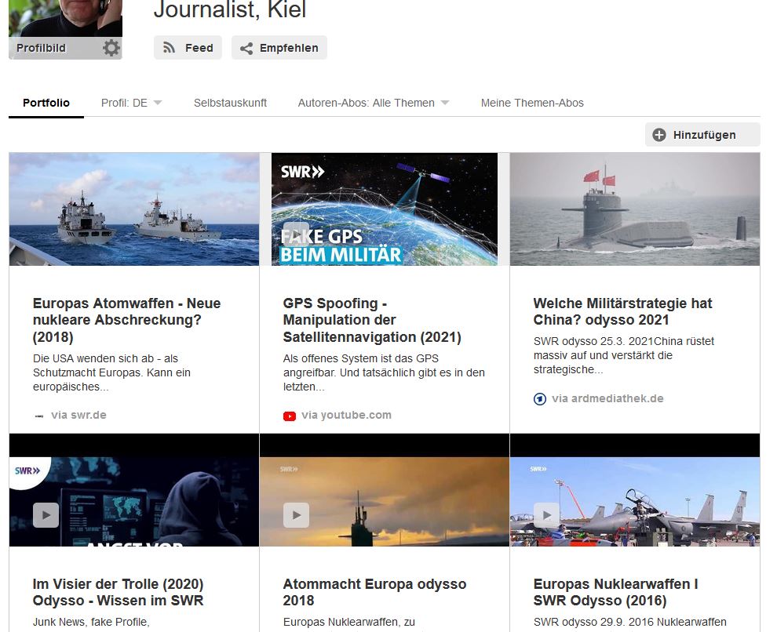Play the submarine sunset Atommacht video
This screenshot has width=777, height=632.
coord(296,514)
